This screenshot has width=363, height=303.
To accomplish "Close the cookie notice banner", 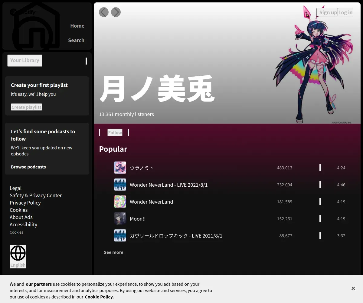I will 353,288.
